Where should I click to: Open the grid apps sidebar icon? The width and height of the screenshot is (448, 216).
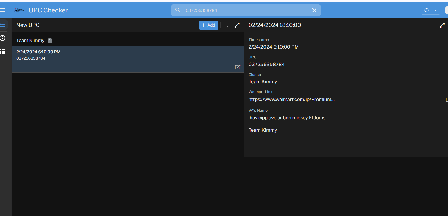pos(3,51)
